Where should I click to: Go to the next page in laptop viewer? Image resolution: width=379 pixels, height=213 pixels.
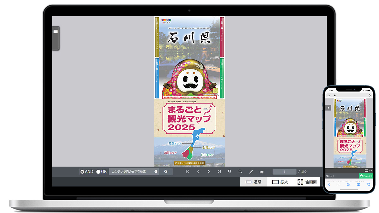[x=209, y=172]
